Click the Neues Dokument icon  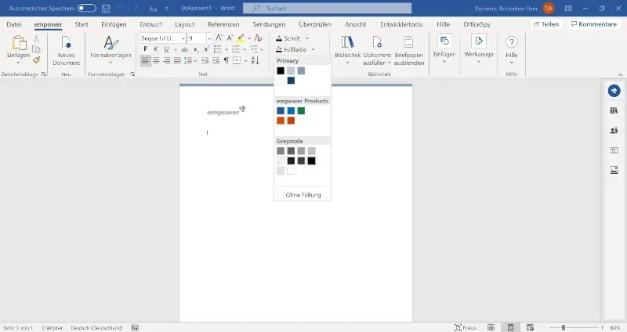[x=67, y=44]
